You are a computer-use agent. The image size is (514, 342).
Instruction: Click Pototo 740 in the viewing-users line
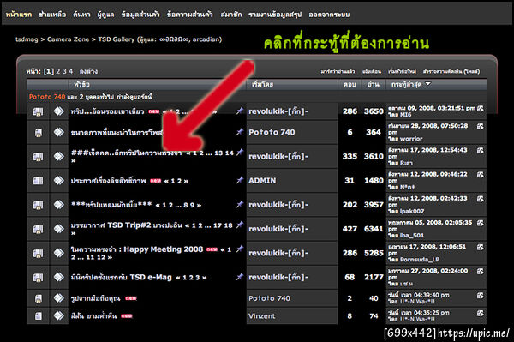(47, 97)
